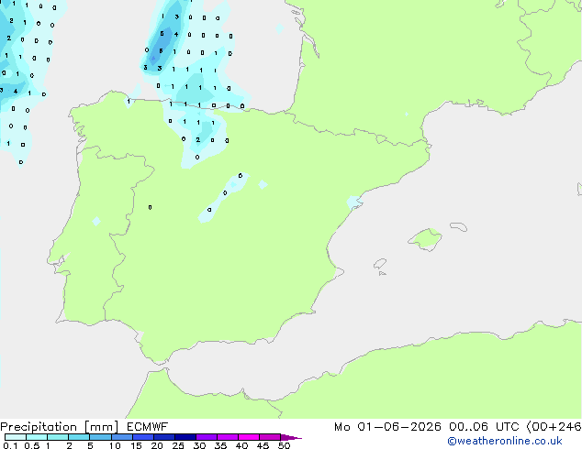Click the "[mm]" unit label
The image size is (582, 449).
[101, 427]
